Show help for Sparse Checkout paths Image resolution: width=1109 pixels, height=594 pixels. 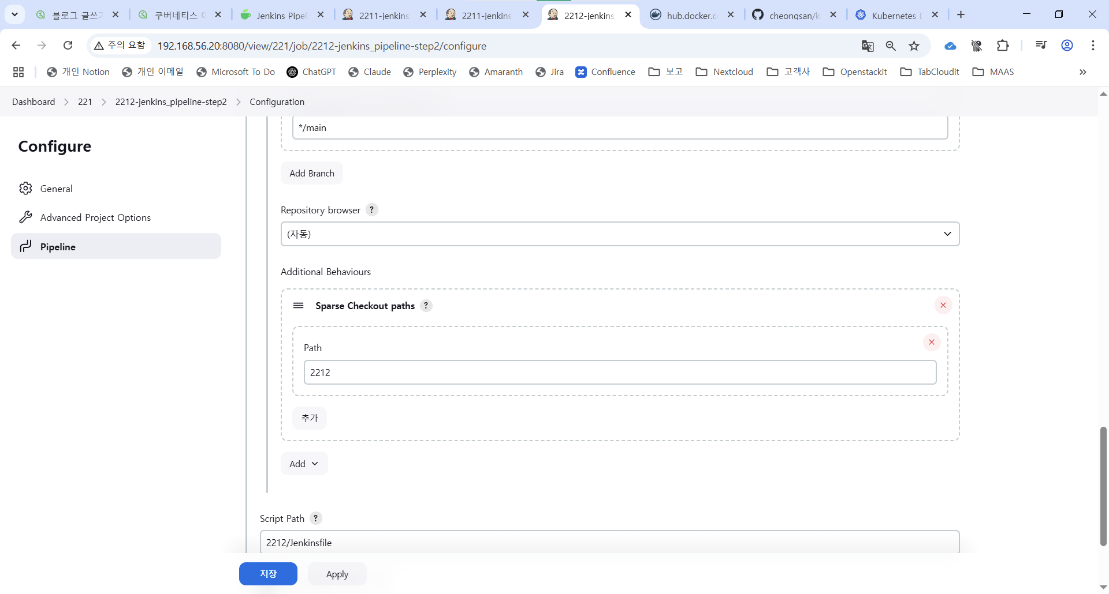(426, 306)
